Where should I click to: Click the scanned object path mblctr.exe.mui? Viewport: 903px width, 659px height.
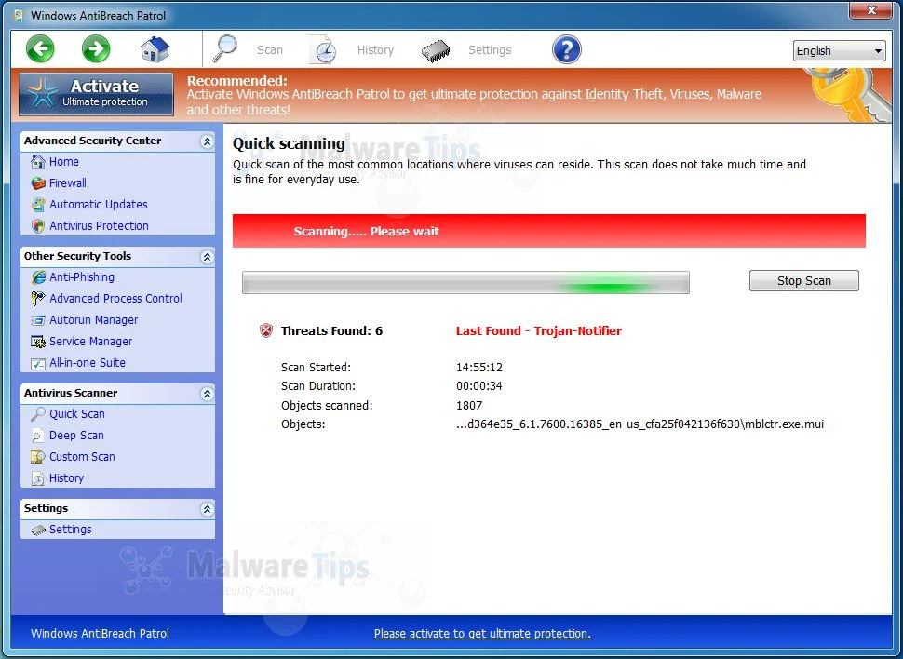pos(640,424)
